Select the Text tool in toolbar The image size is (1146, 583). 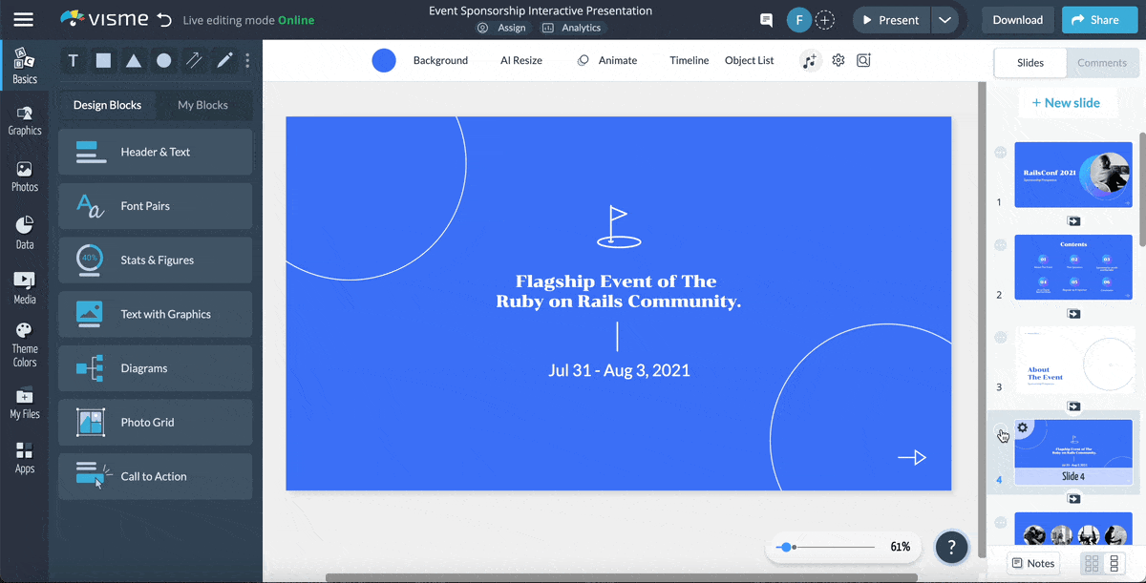(73, 61)
